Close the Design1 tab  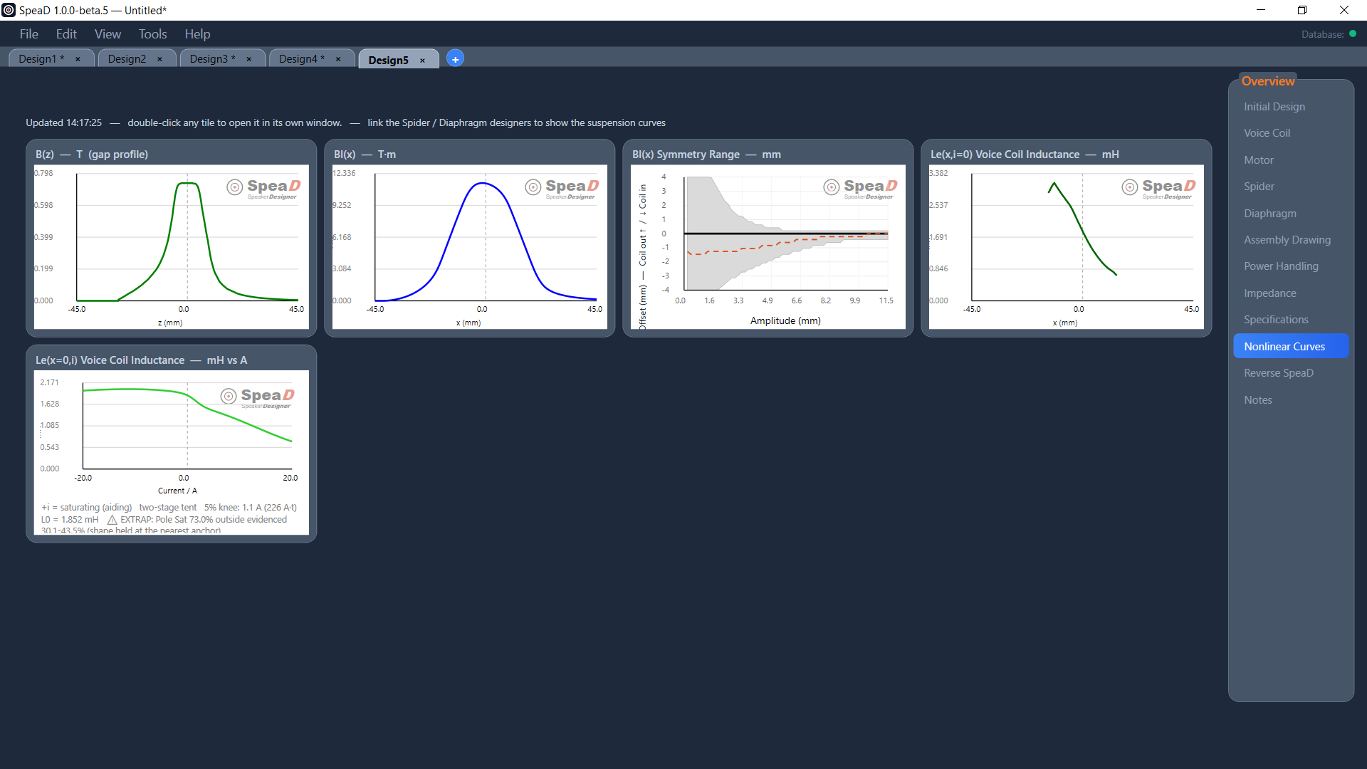point(78,59)
